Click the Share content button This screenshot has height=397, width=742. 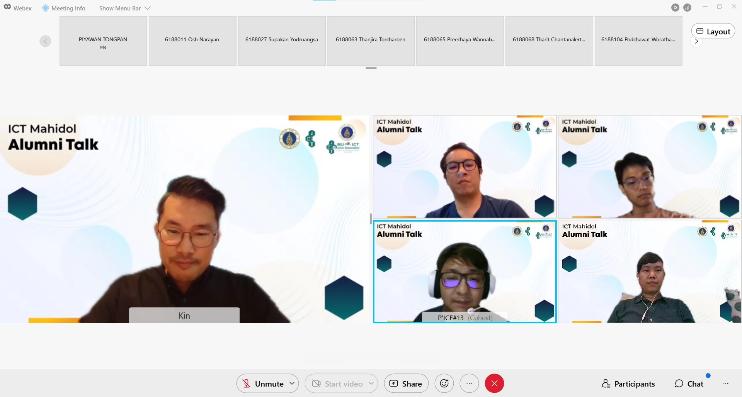click(406, 383)
